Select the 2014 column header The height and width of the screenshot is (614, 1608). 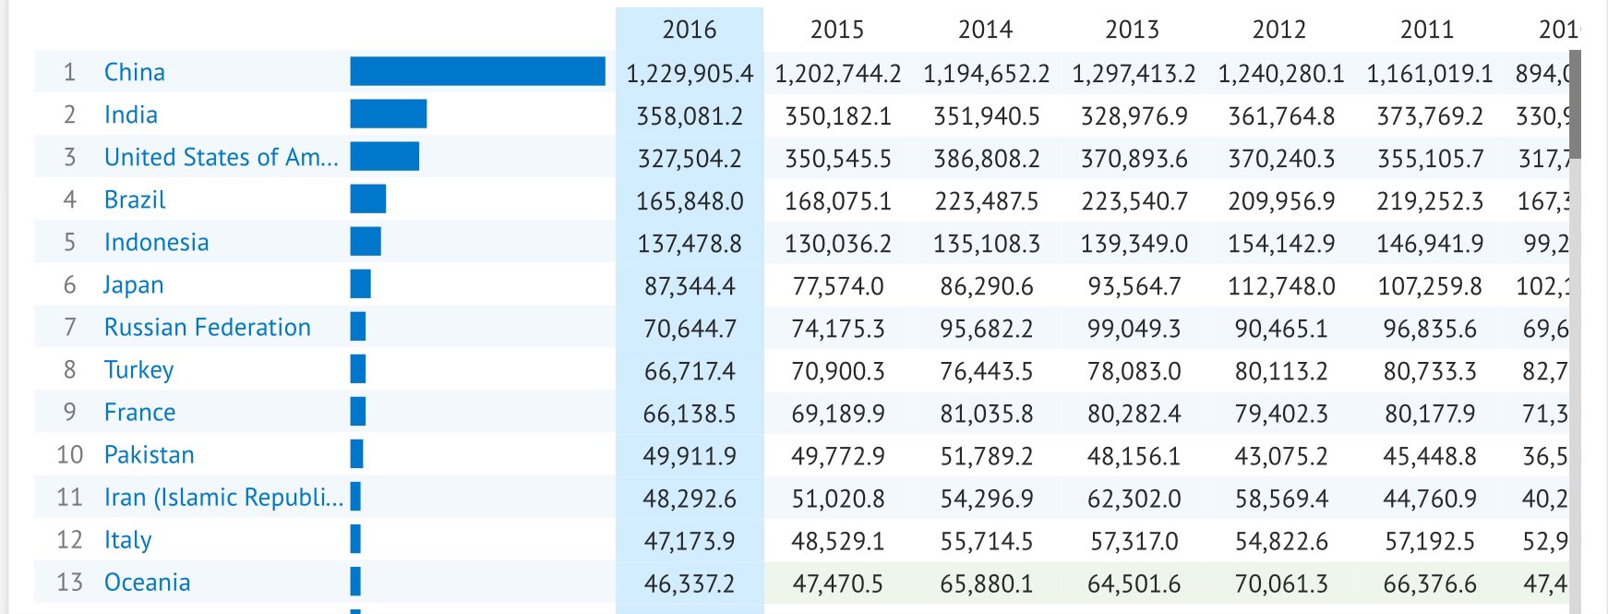[985, 30]
